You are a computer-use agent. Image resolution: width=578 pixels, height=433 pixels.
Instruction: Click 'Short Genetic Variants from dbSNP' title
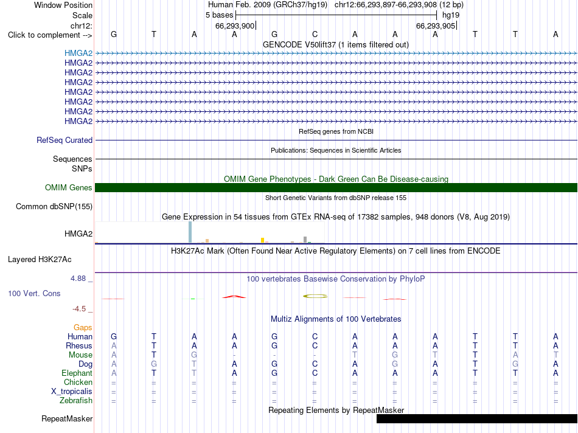(336, 198)
